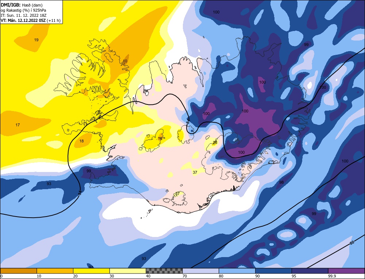This screenshot has width=365, height=279.
Task: Choose the pale yellow 30–40 legend swatch
Action: (x=128, y=271)
